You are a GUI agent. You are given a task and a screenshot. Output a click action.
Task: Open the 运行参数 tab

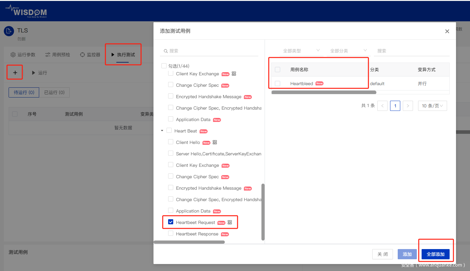coord(23,55)
